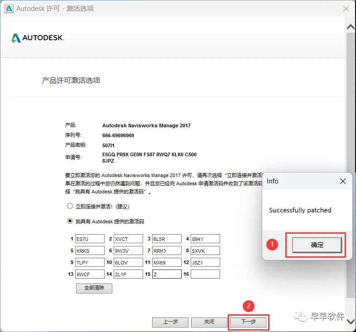Click activation code field 10 containing 6LQV

[128, 262]
